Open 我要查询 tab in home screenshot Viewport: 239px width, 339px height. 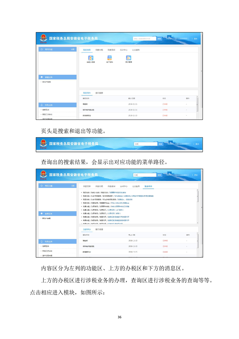click(x=111, y=50)
